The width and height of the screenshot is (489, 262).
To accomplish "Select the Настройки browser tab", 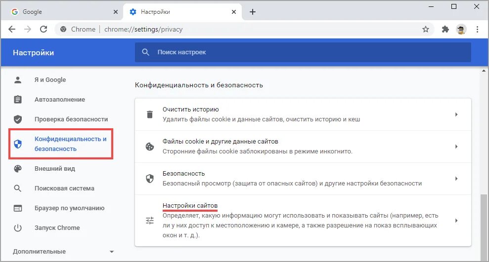I will pyautogui.click(x=182, y=12).
